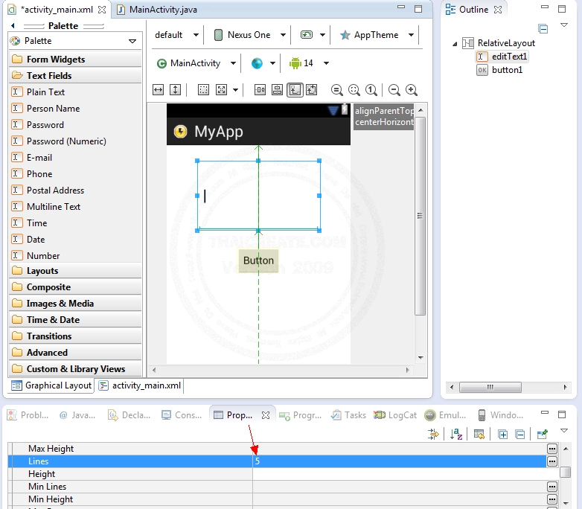Image resolution: width=582 pixels, height=509 pixels.
Task: Toggle fill height layout button
Action: click(x=175, y=90)
